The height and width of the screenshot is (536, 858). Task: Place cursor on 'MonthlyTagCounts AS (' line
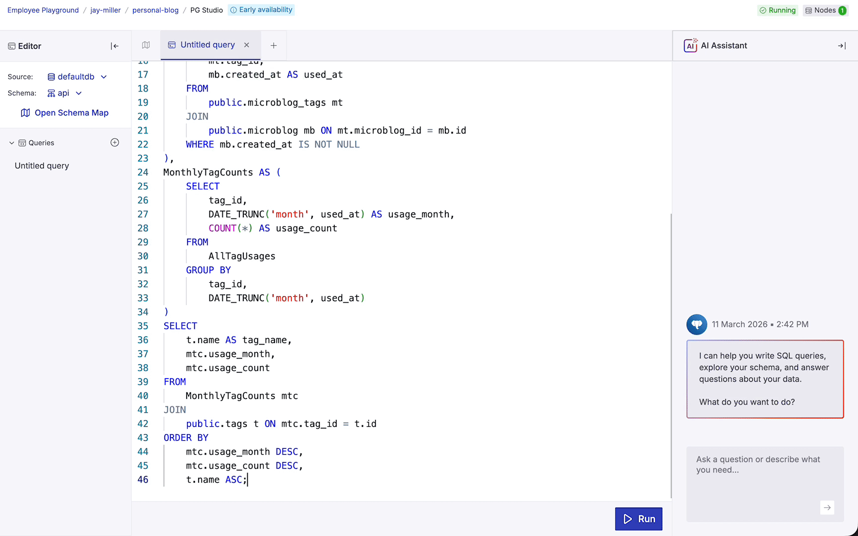click(222, 172)
